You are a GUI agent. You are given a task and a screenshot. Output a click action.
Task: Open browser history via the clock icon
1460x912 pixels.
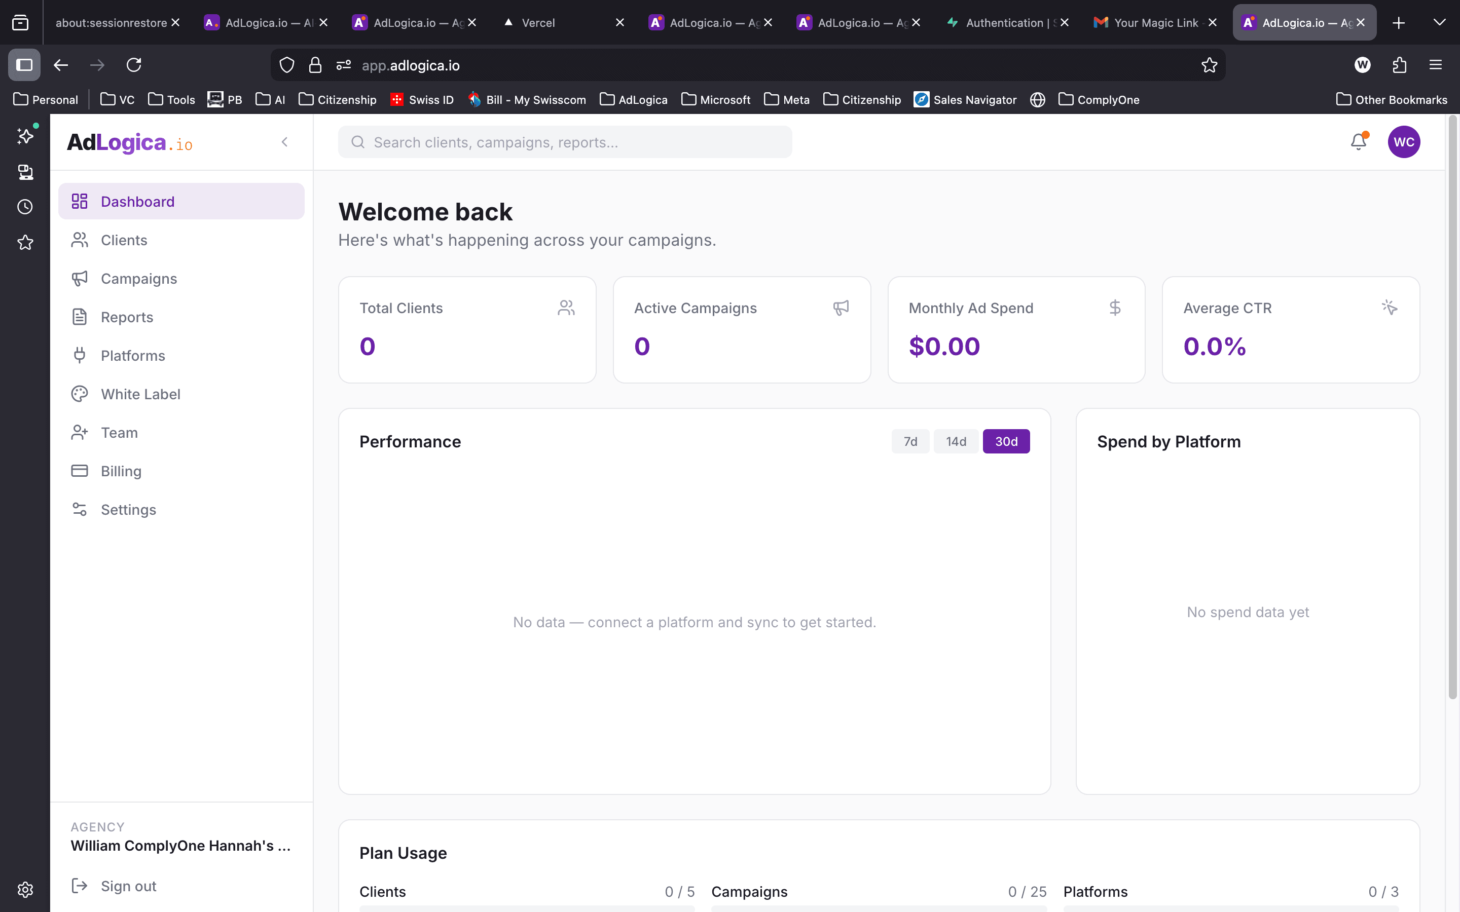tap(25, 206)
